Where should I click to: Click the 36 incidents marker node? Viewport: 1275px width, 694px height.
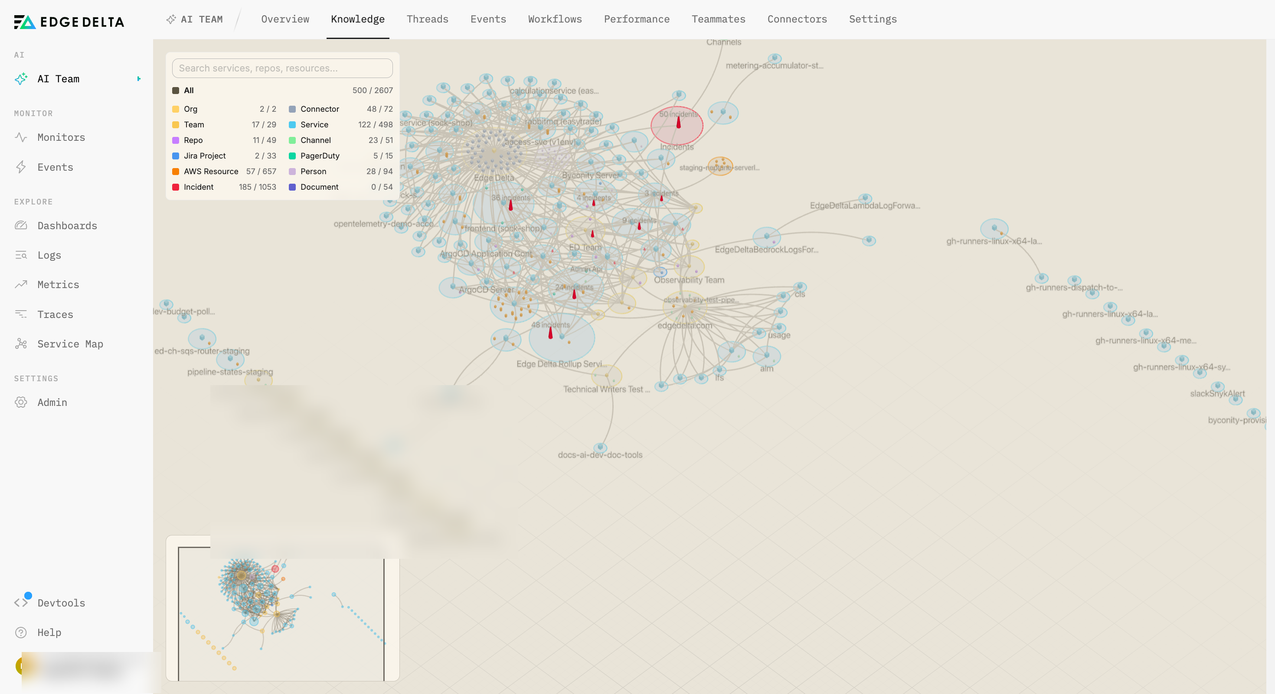click(x=510, y=204)
